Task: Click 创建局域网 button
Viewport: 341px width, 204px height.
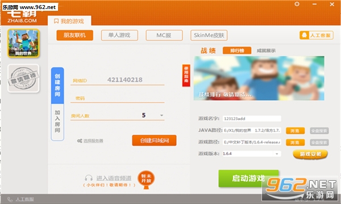Action: tap(154, 141)
